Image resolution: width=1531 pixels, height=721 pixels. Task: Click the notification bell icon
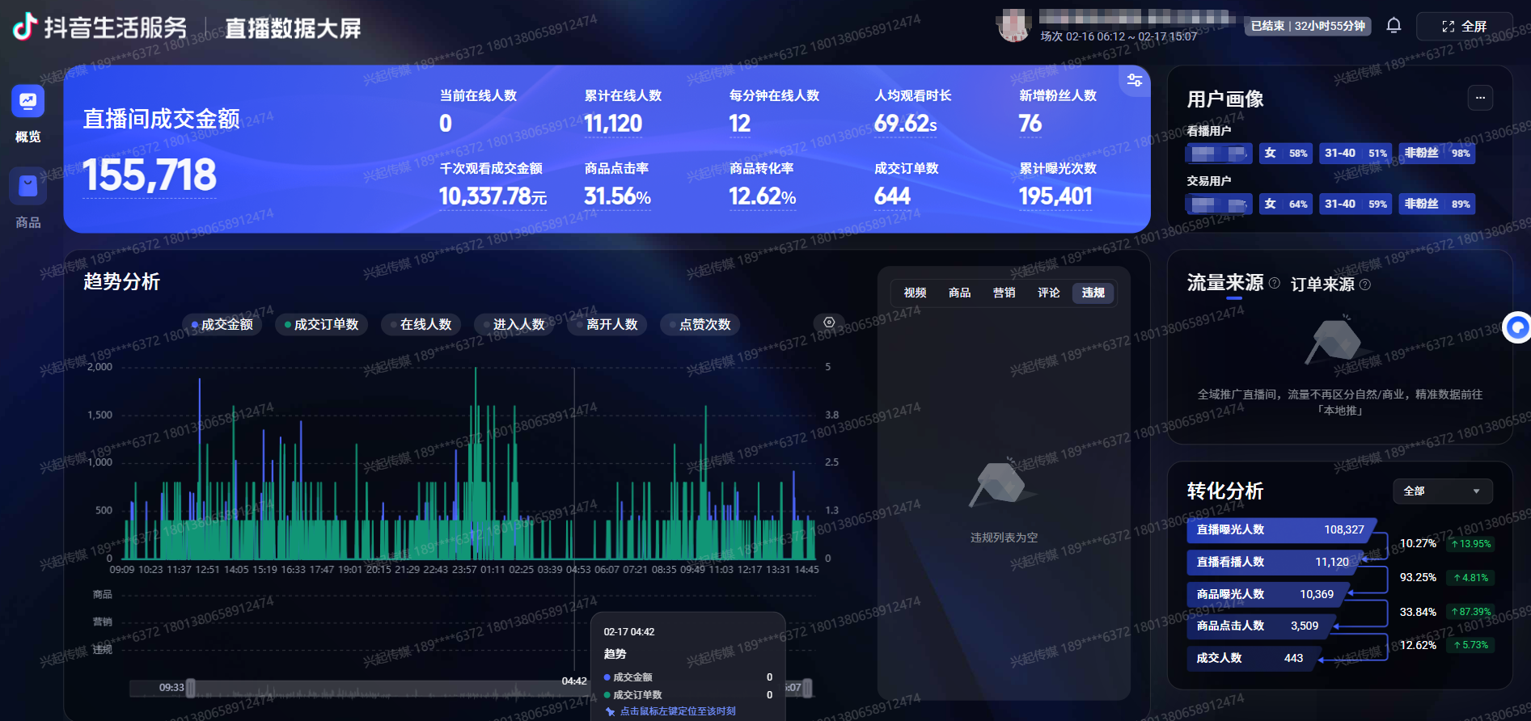click(x=1394, y=26)
